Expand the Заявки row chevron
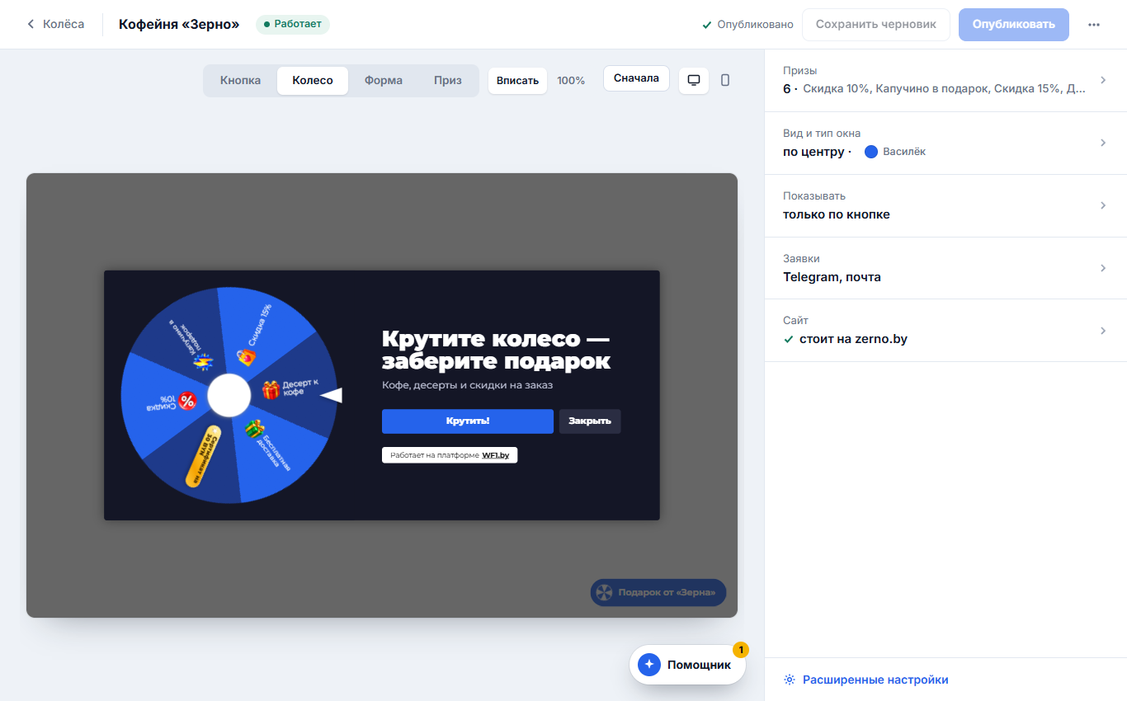The height and width of the screenshot is (701, 1127). point(1103,268)
